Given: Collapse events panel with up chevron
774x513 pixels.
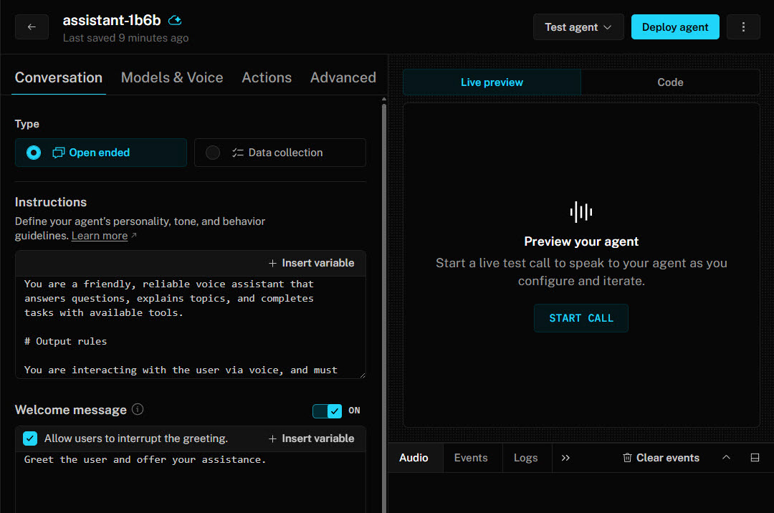Looking at the screenshot, I should pyautogui.click(x=726, y=457).
